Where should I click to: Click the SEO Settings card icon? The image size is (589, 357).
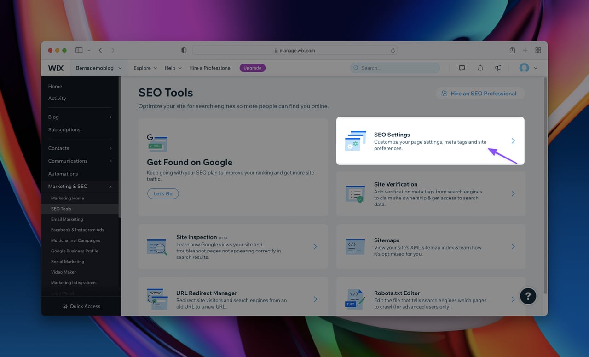click(x=355, y=140)
